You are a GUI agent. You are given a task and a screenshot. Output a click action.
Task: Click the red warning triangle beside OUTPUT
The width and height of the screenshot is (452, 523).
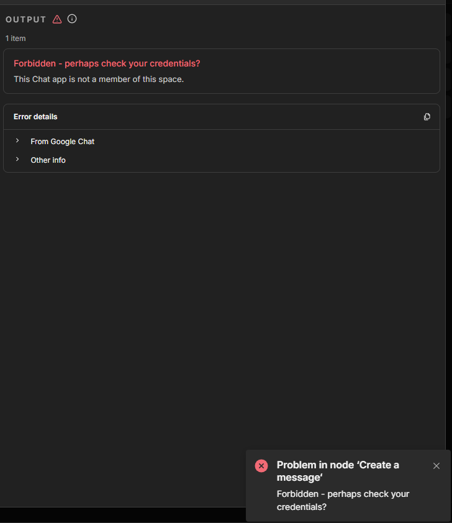57,19
